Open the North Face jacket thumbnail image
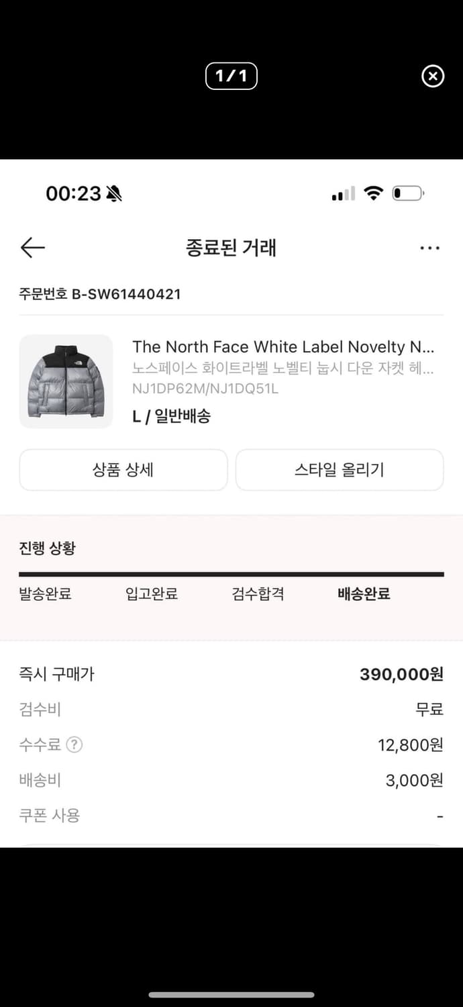Viewport: 463px width, 1007px height. (x=66, y=381)
